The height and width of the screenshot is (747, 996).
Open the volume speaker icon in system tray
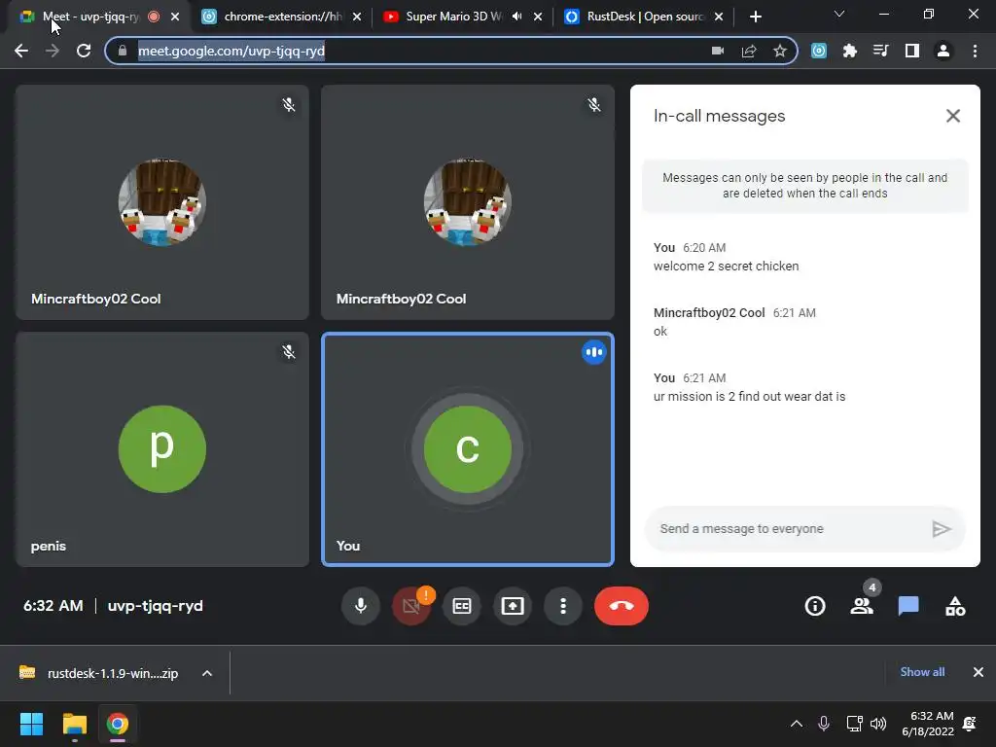point(878,724)
